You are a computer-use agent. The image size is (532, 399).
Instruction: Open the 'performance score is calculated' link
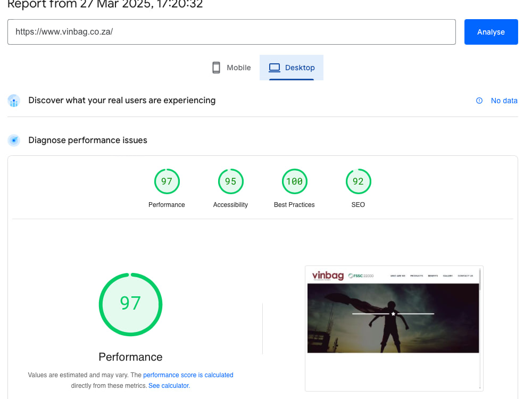point(188,375)
